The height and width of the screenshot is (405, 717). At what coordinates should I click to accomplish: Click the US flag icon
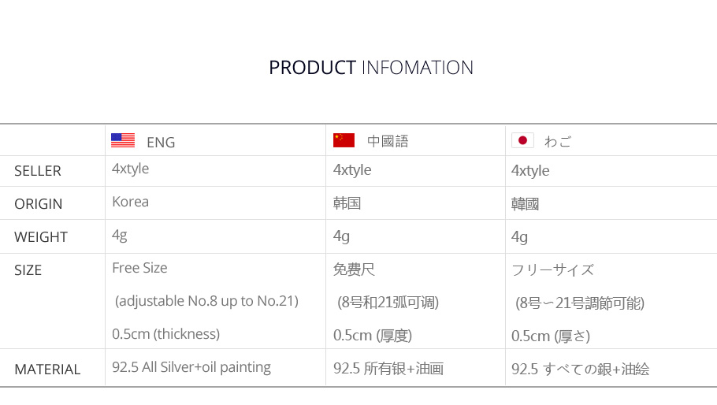123,141
